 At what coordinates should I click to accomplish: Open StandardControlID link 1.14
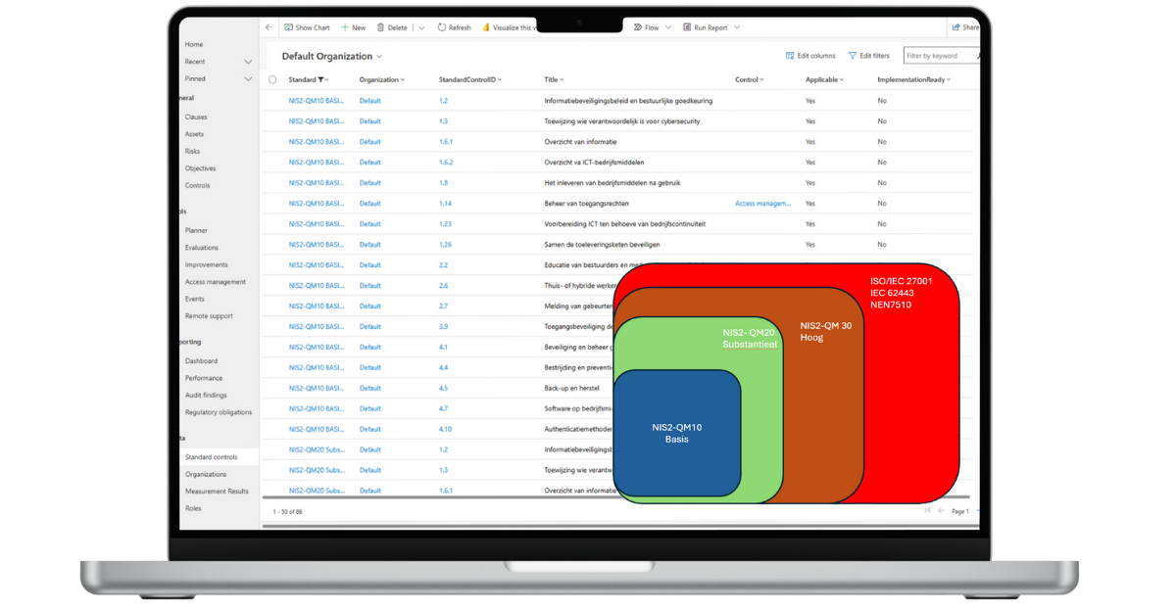445,204
